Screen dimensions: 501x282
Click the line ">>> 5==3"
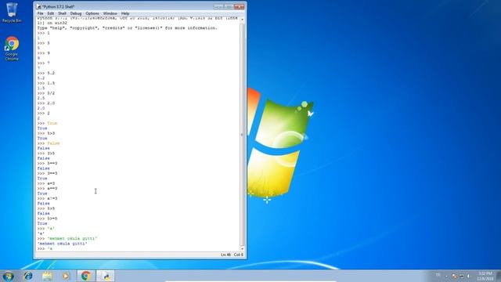(47, 163)
